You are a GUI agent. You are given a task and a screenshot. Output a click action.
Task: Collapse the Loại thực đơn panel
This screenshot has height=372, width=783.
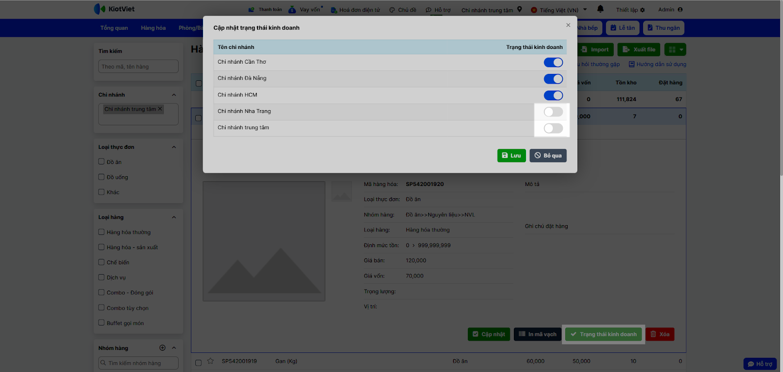tap(174, 147)
